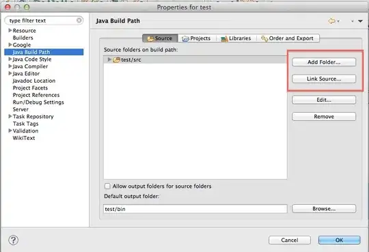Screen dimensions: 369x252
Task: Expand the Java Code Style node
Action: pos(10,59)
